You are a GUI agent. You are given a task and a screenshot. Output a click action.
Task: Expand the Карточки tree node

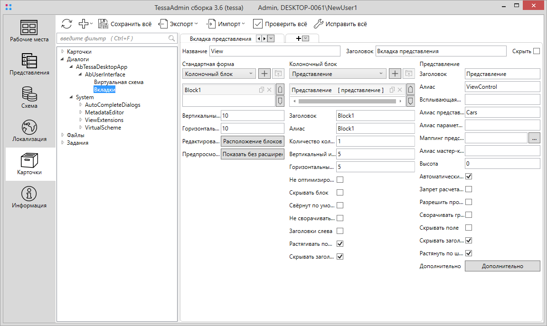62,52
